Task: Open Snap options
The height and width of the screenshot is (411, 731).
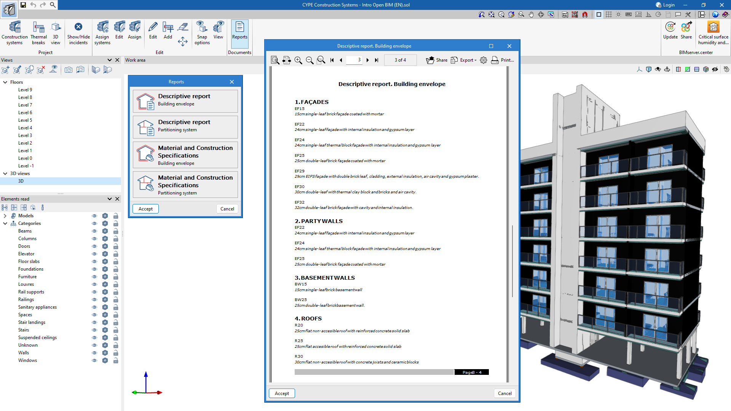Action: pos(202,33)
